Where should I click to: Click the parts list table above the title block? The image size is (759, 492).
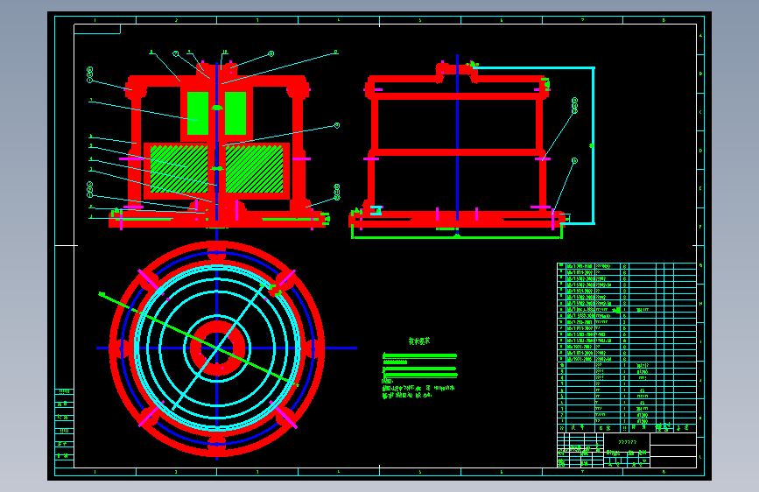click(627, 348)
